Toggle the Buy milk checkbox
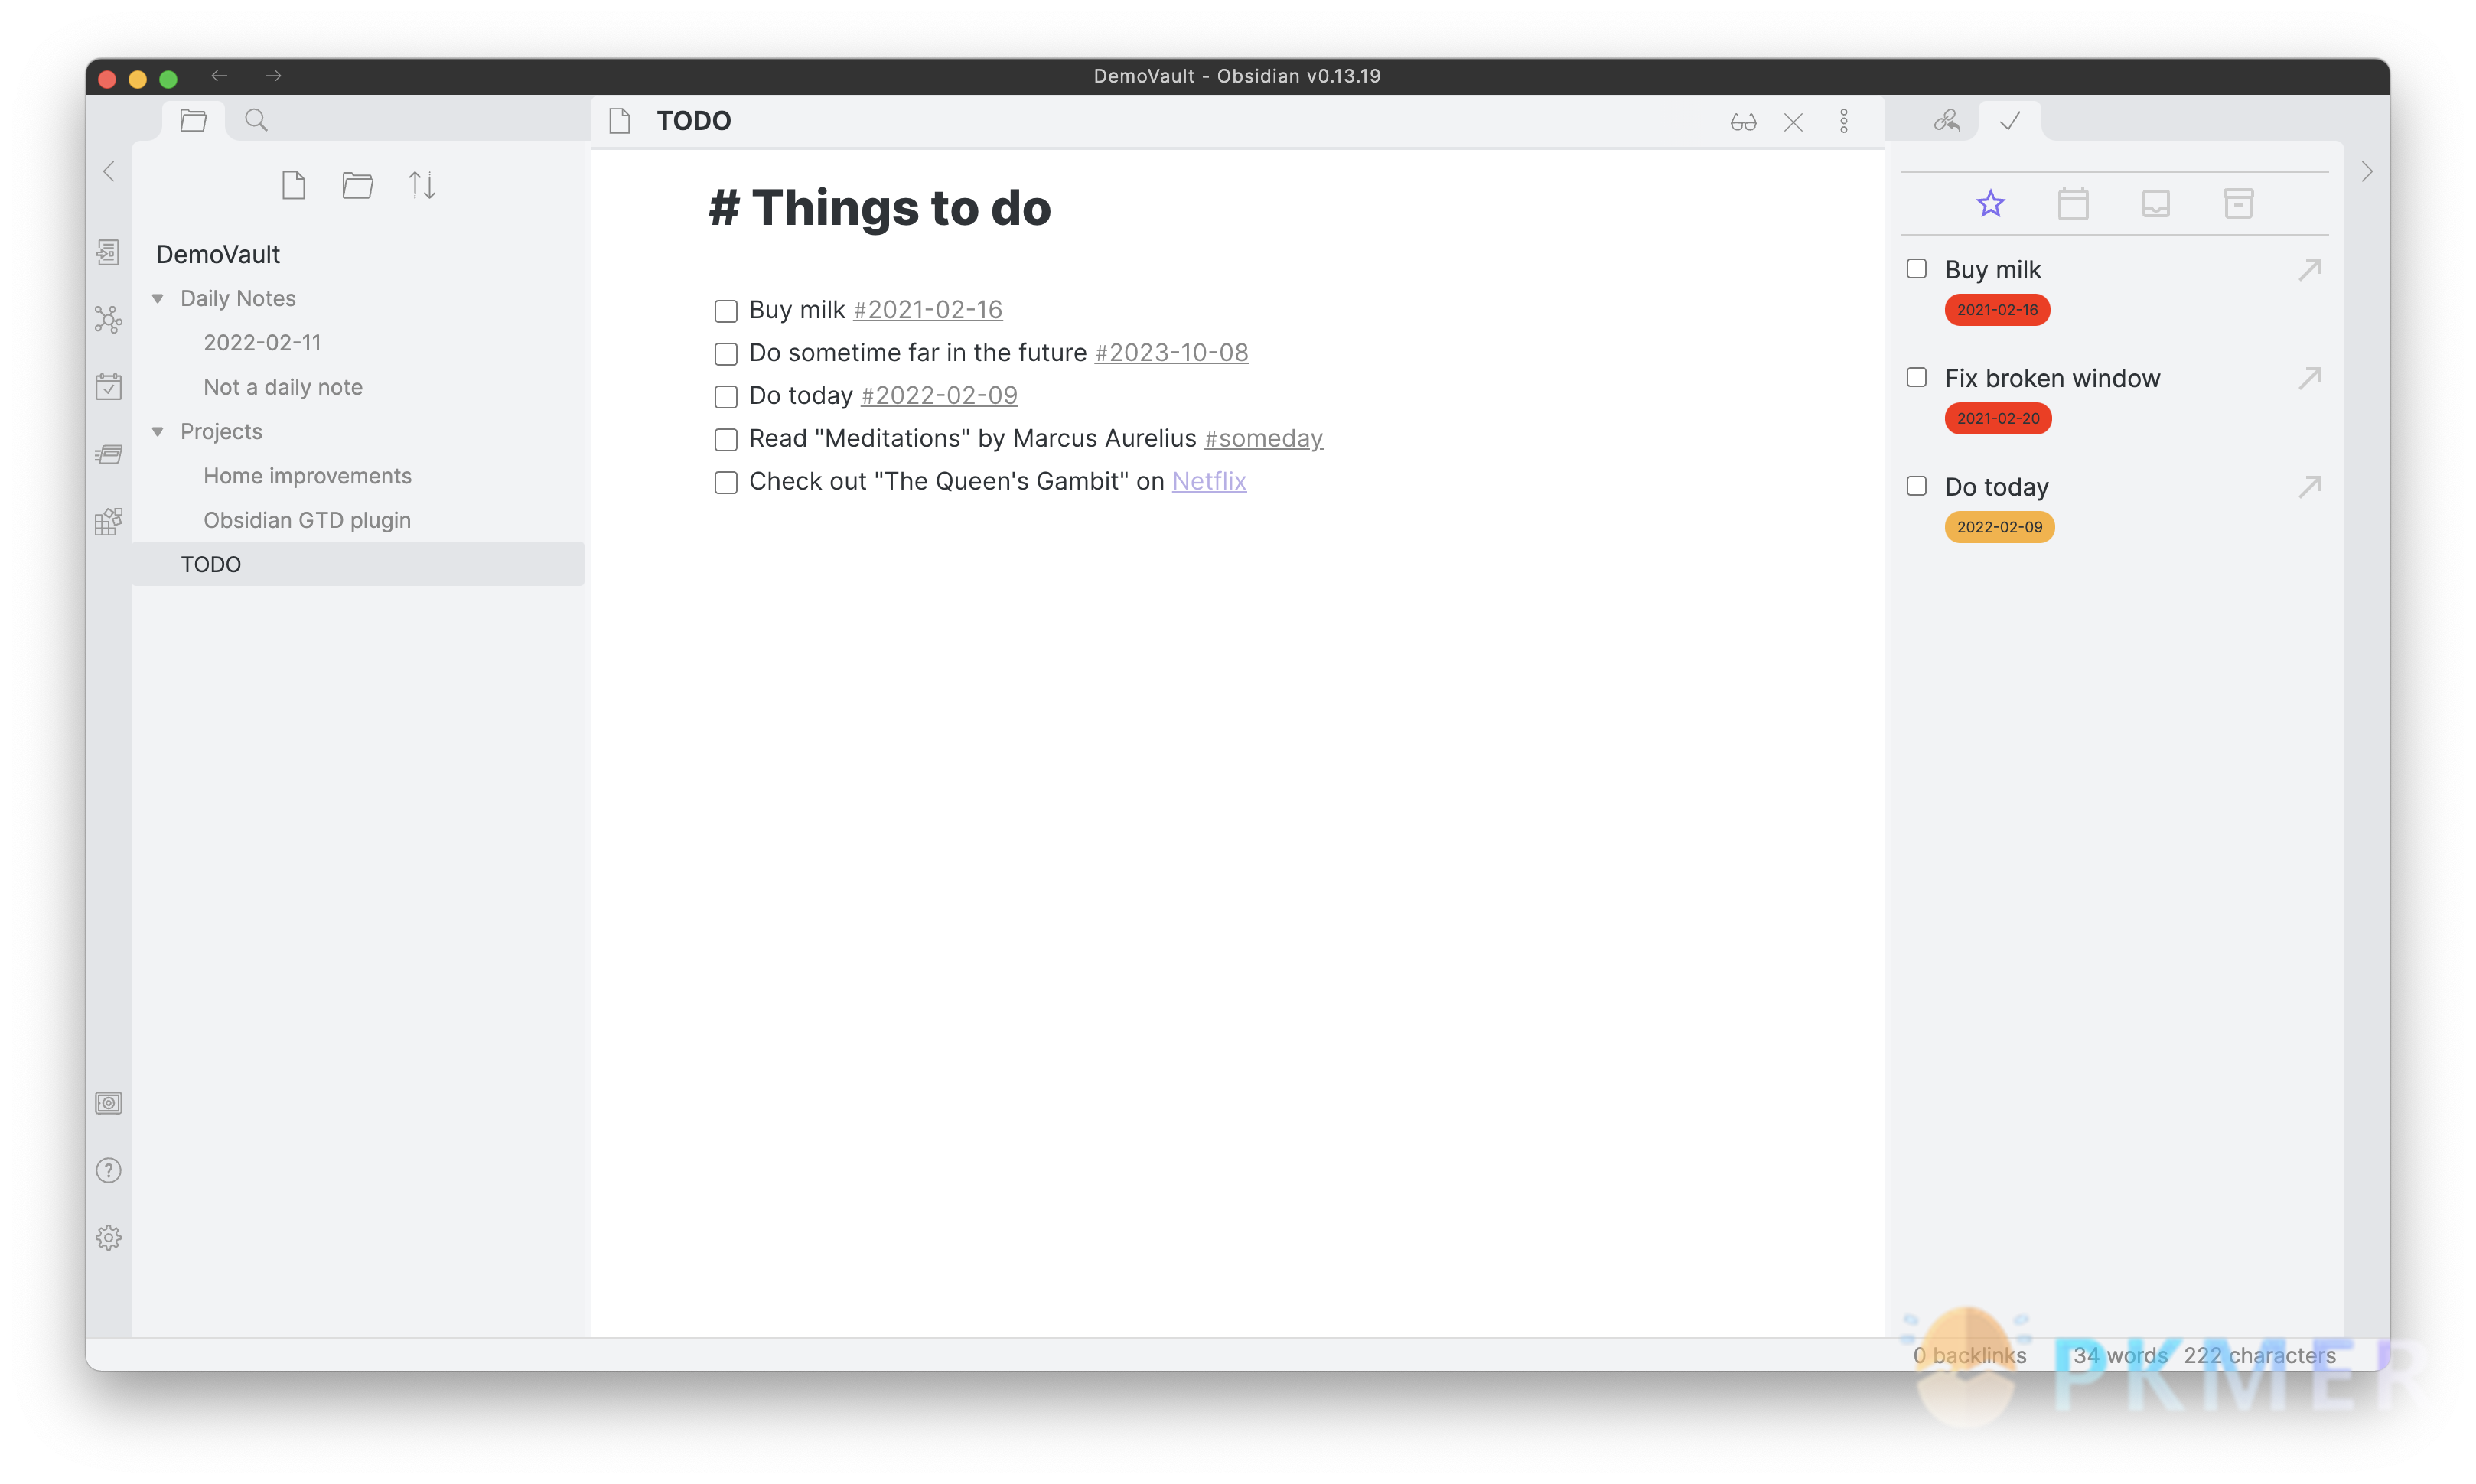Screen dimensions: 2476x1484 pos(725,309)
